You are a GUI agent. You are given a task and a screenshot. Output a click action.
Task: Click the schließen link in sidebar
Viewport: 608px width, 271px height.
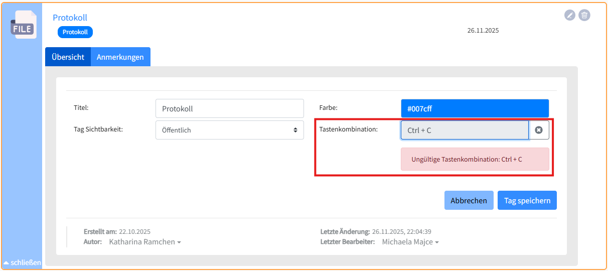[x=26, y=262]
